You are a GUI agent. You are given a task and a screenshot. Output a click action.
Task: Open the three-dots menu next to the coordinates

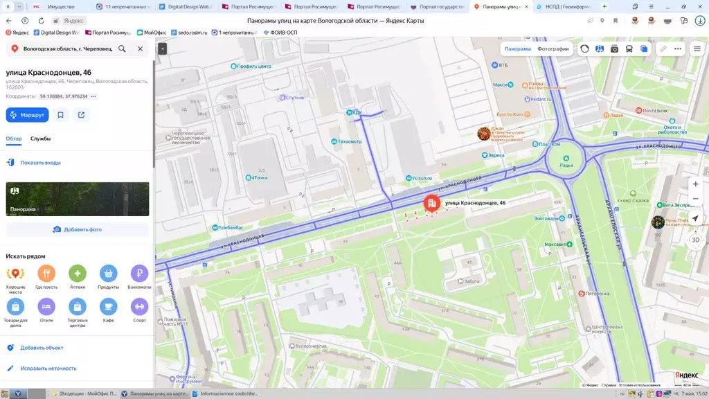click(93, 96)
